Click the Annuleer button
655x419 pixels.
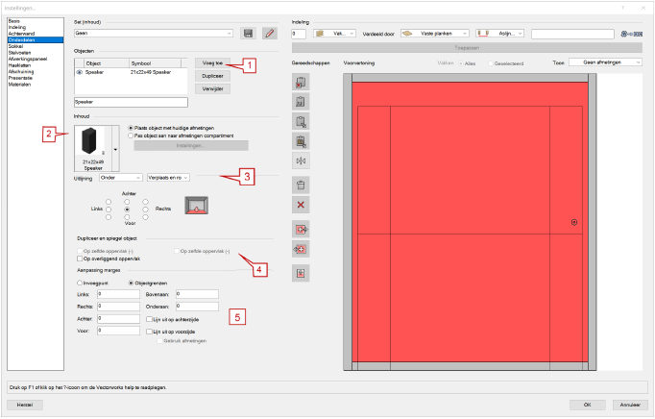point(630,405)
